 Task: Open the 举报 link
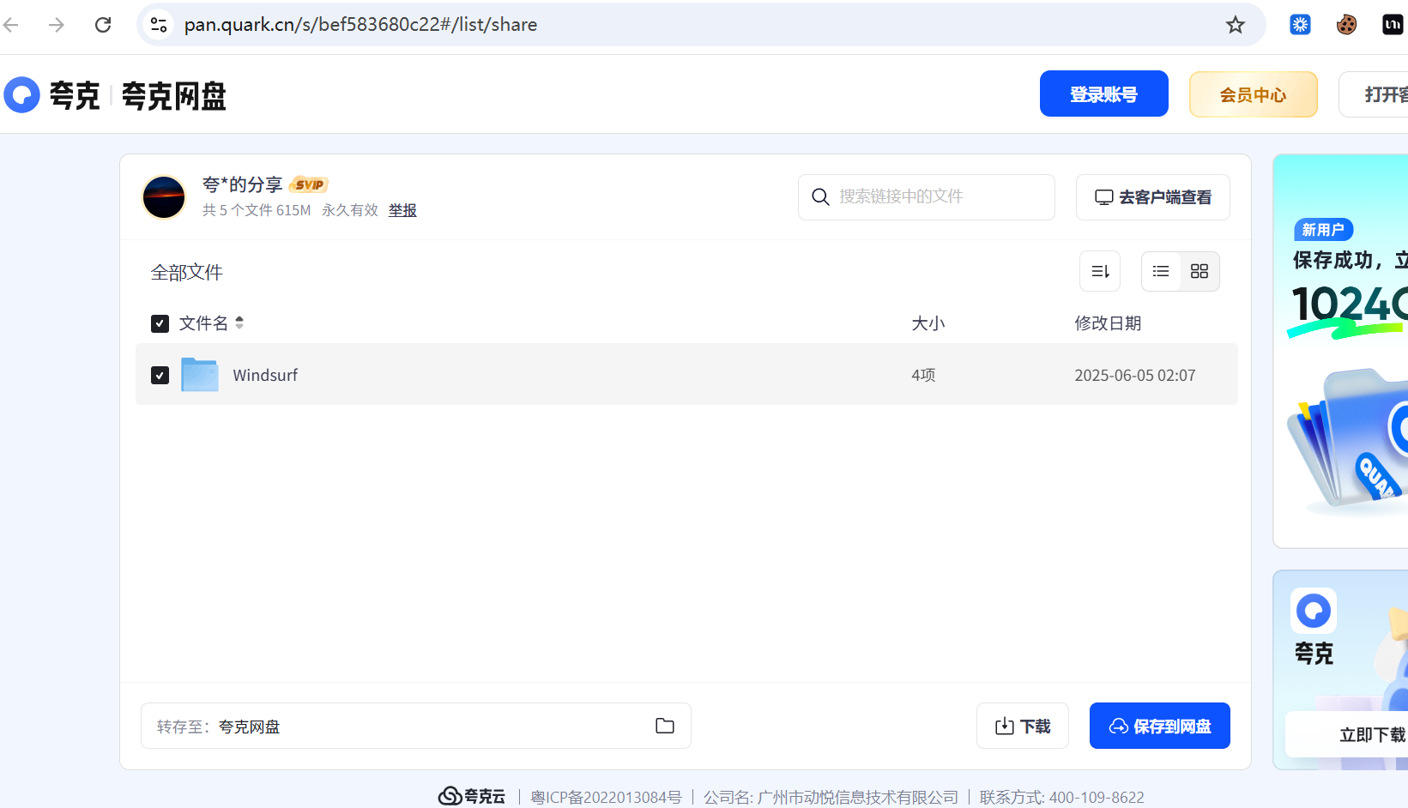point(402,210)
